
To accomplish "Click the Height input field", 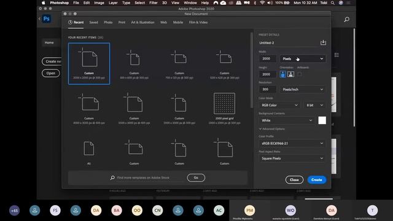I will [268, 74].
